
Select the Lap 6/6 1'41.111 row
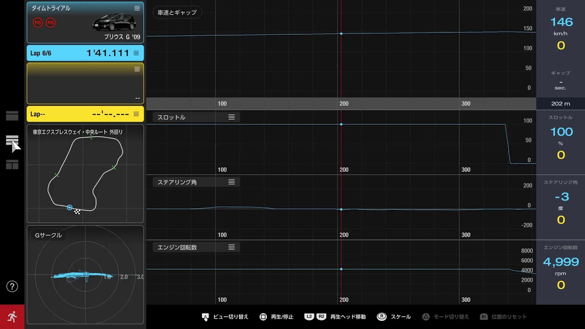[85, 53]
